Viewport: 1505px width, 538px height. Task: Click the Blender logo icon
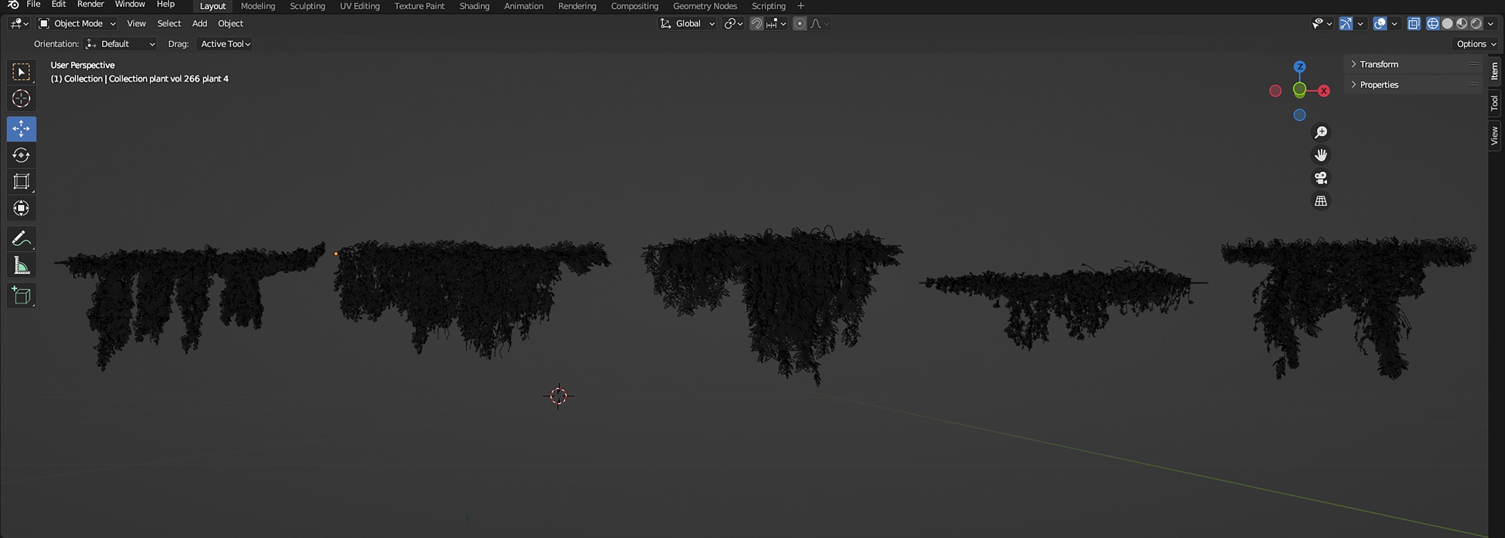(13, 5)
